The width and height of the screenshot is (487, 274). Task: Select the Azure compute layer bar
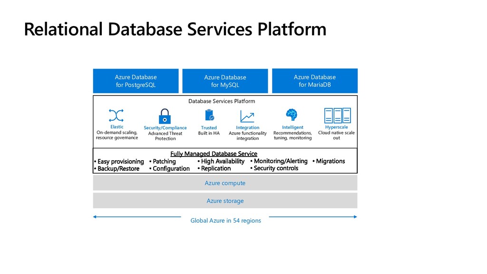click(x=225, y=183)
